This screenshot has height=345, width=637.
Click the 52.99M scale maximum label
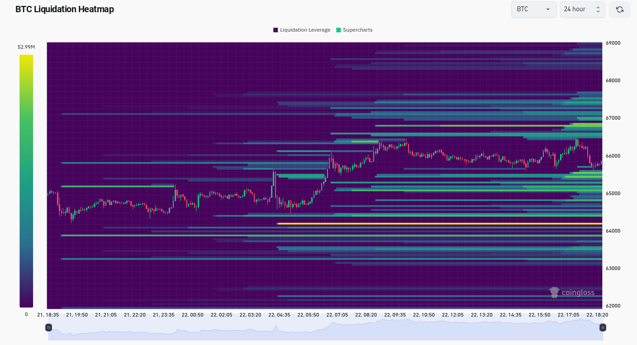(26, 47)
